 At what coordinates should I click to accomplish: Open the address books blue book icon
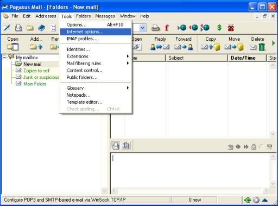coord(42,28)
